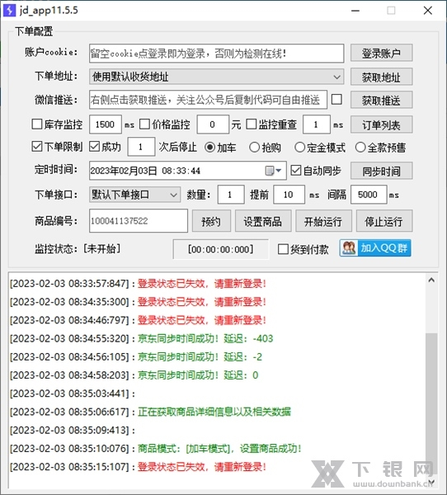Focus the 账户cookie input field
This screenshot has height=495, width=447.
click(x=217, y=54)
